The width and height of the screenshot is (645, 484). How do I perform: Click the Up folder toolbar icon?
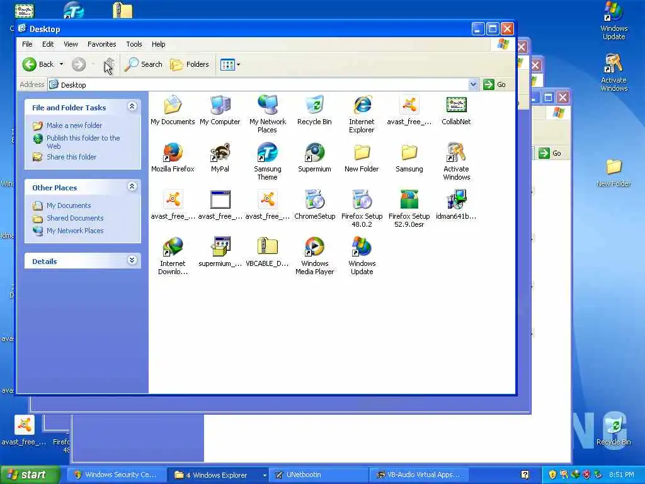coord(109,64)
